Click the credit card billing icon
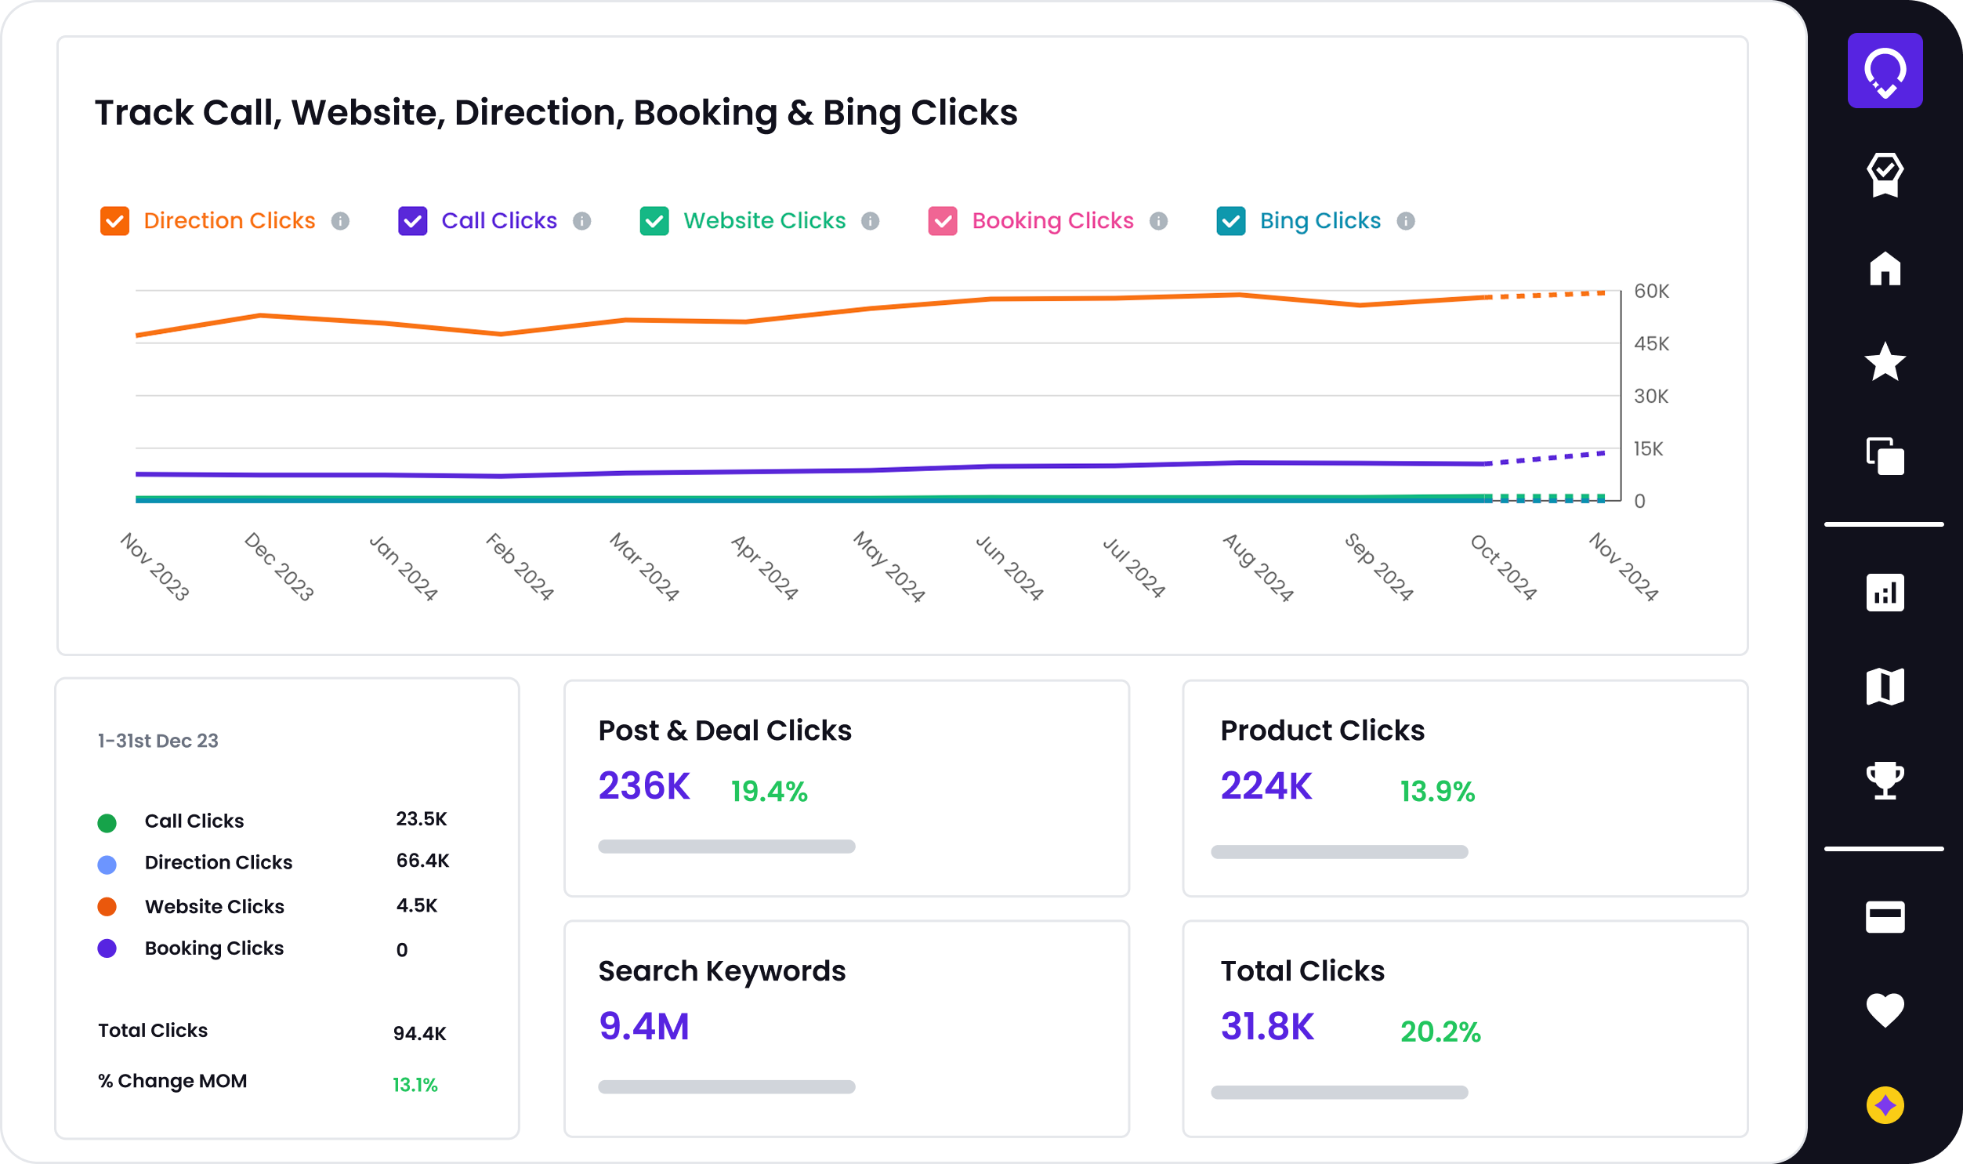1963x1164 pixels. (x=1885, y=916)
